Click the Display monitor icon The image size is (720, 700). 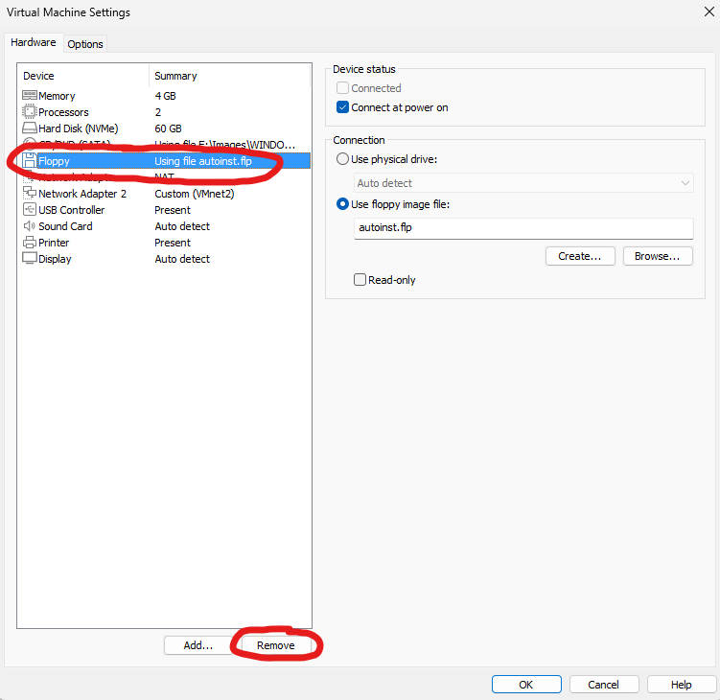29,259
